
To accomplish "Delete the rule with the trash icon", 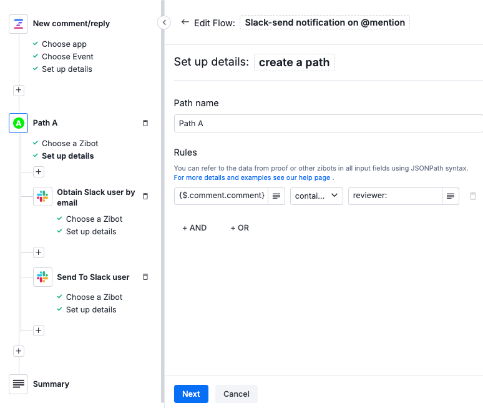I will coord(473,196).
